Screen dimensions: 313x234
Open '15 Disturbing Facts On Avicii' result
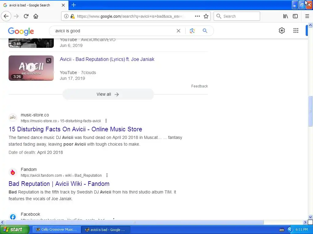point(75,129)
